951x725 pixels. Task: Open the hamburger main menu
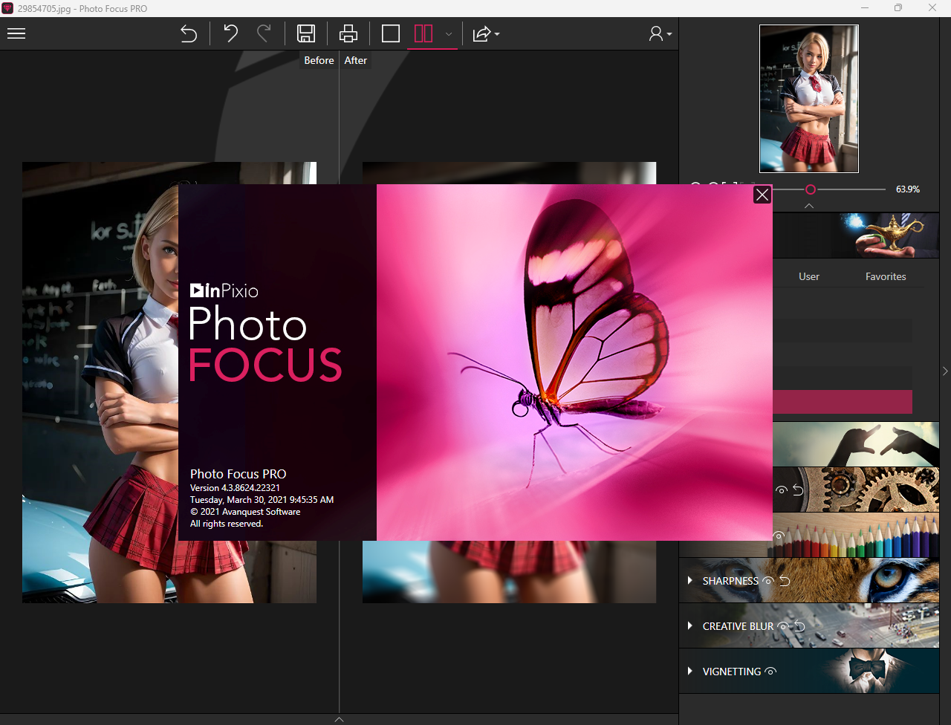coord(16,34)
